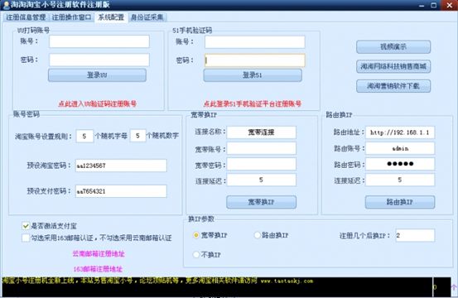Image resolution: width=458 pixels, height=298 pixels.
Task: Click the app icon in the title bar
Action: pos(6,5)
